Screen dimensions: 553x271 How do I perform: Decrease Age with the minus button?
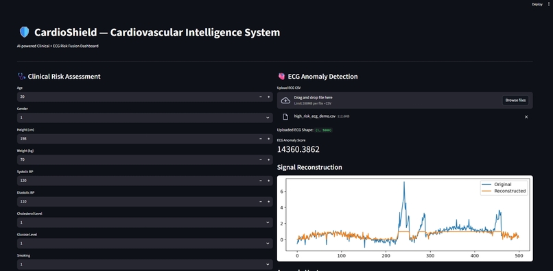(x=261, y=96)
